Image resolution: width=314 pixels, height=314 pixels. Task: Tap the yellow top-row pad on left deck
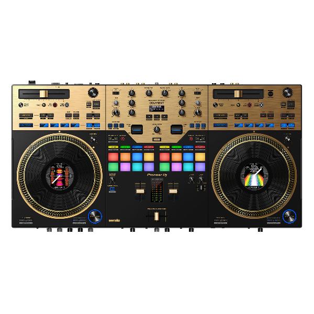click(x=149, y=157)
